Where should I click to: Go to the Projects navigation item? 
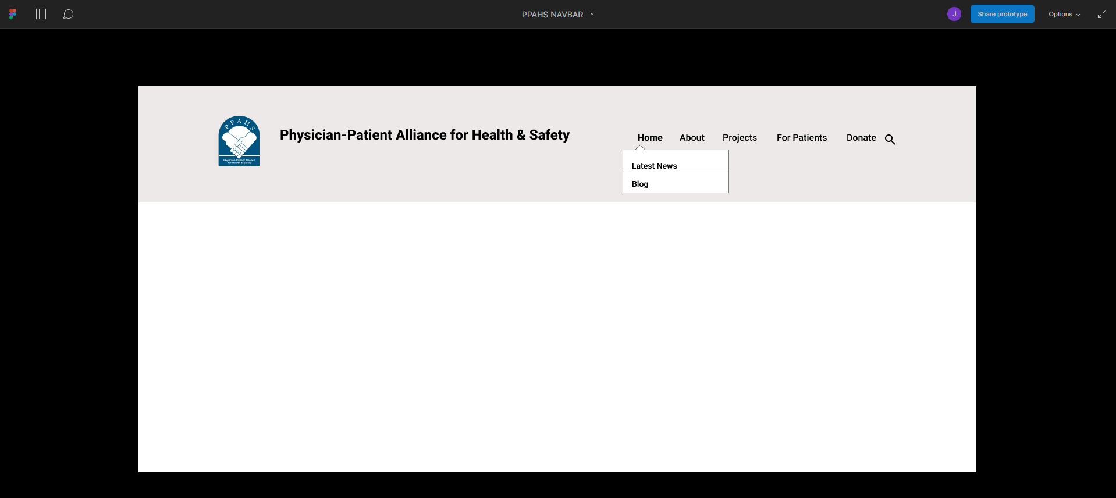click(740, 138)
